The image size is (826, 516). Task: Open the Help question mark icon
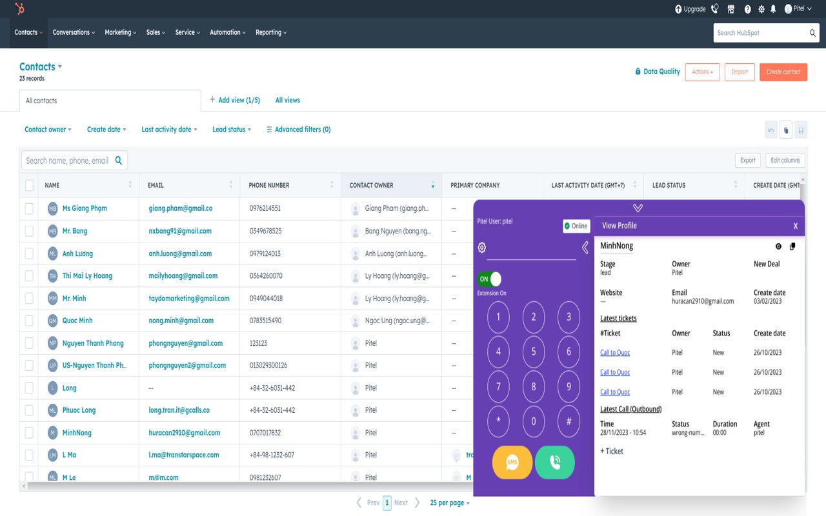coord(748,9)
